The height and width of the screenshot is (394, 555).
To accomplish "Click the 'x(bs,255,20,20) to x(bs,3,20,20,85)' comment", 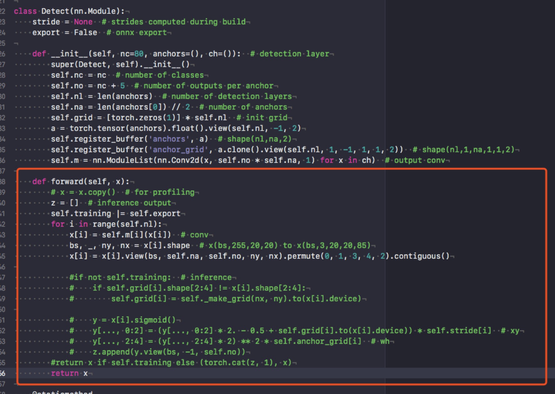I will pyautogui.click(x=285, y=246).
